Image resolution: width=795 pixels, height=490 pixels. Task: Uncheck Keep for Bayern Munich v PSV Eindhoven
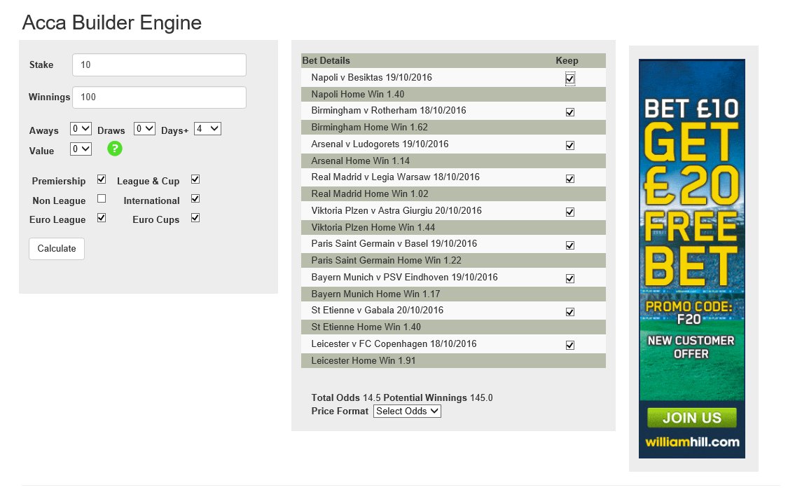(x=569, y=278)
